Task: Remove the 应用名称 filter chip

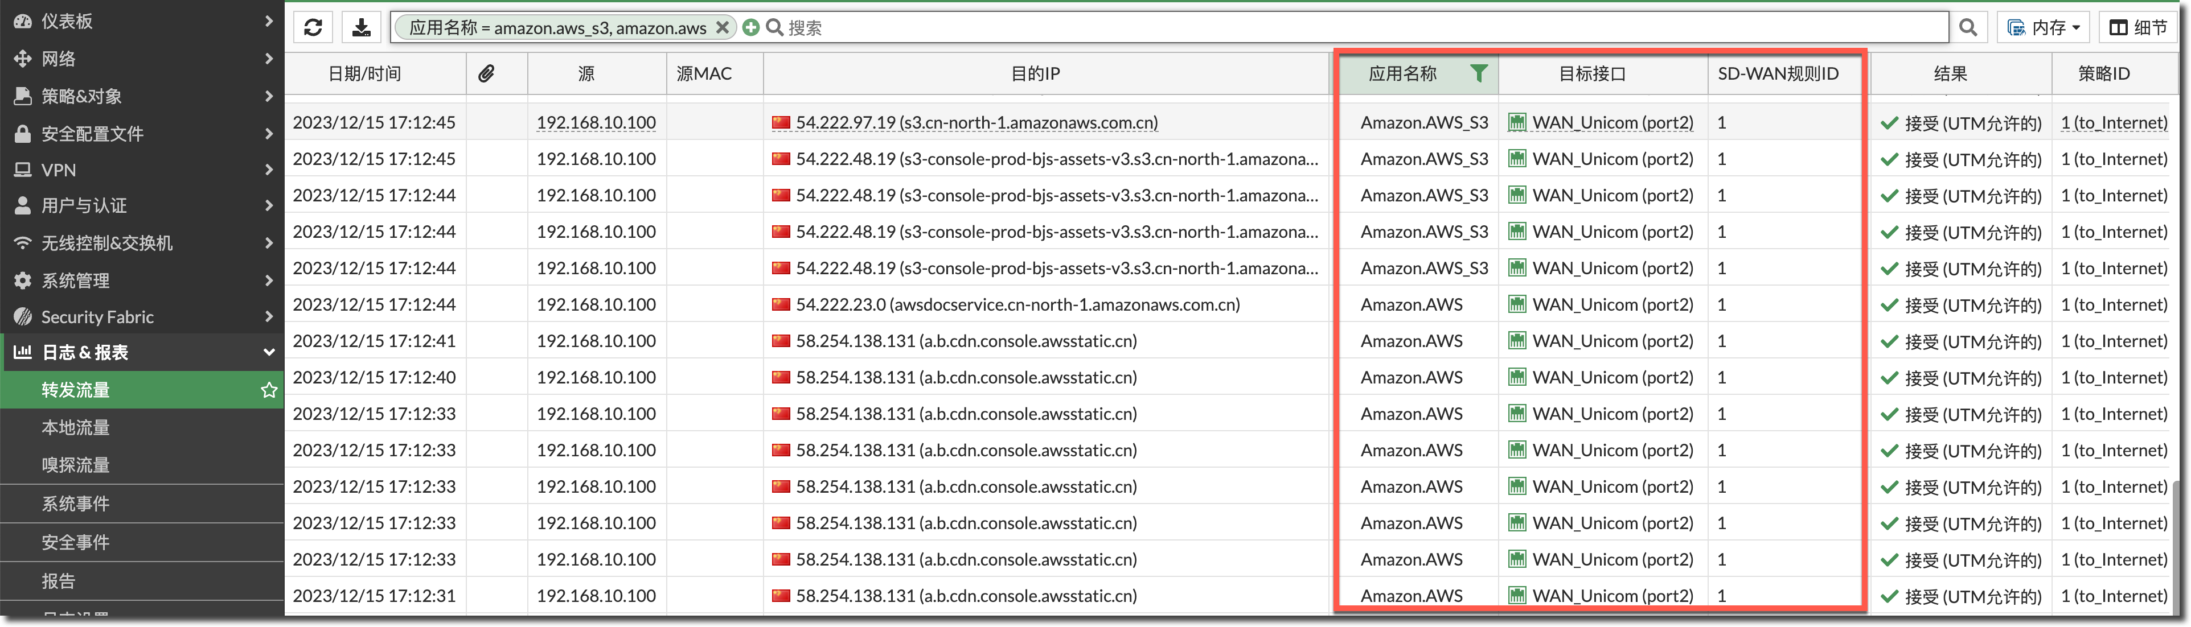Action: (722, 27)
